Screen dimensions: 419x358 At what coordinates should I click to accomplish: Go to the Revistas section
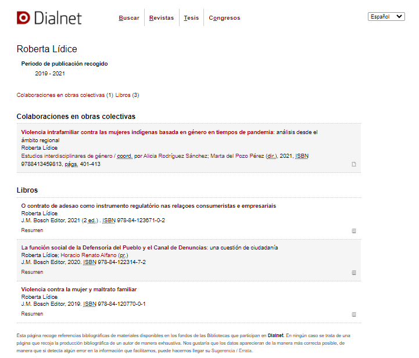tap(162, 18)
